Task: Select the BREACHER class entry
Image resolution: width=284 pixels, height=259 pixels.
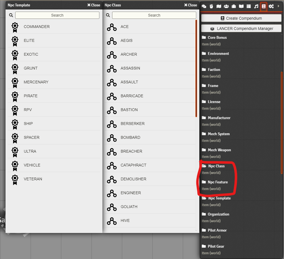Action: tap(150, 151)
